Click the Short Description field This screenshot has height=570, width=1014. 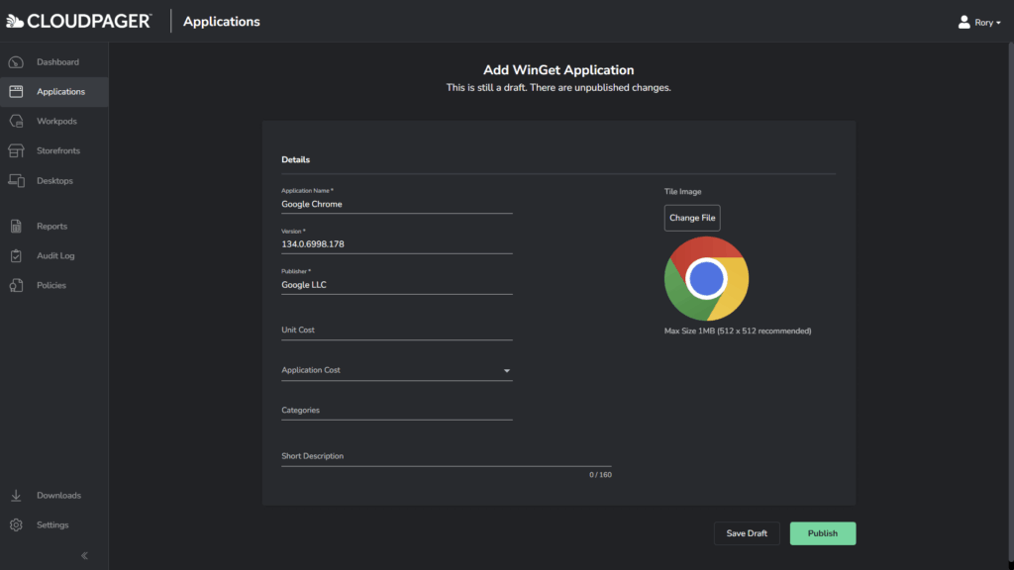tap(447, 456)
